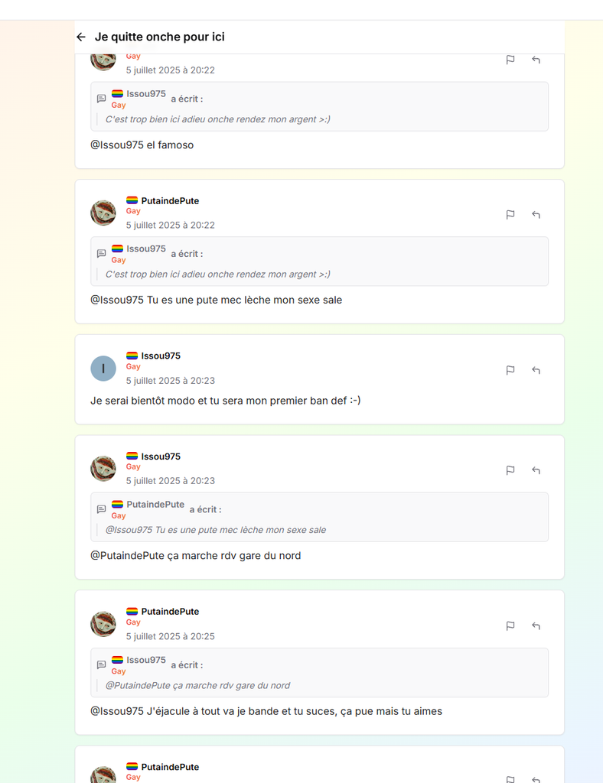Click quoted PutaindePute name in the 20:23 post
Screen dimensions: 603x783
(x=155, y=505)
